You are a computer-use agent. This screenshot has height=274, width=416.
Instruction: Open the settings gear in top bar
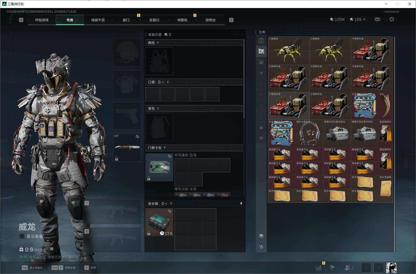click(x=392, y=19)
